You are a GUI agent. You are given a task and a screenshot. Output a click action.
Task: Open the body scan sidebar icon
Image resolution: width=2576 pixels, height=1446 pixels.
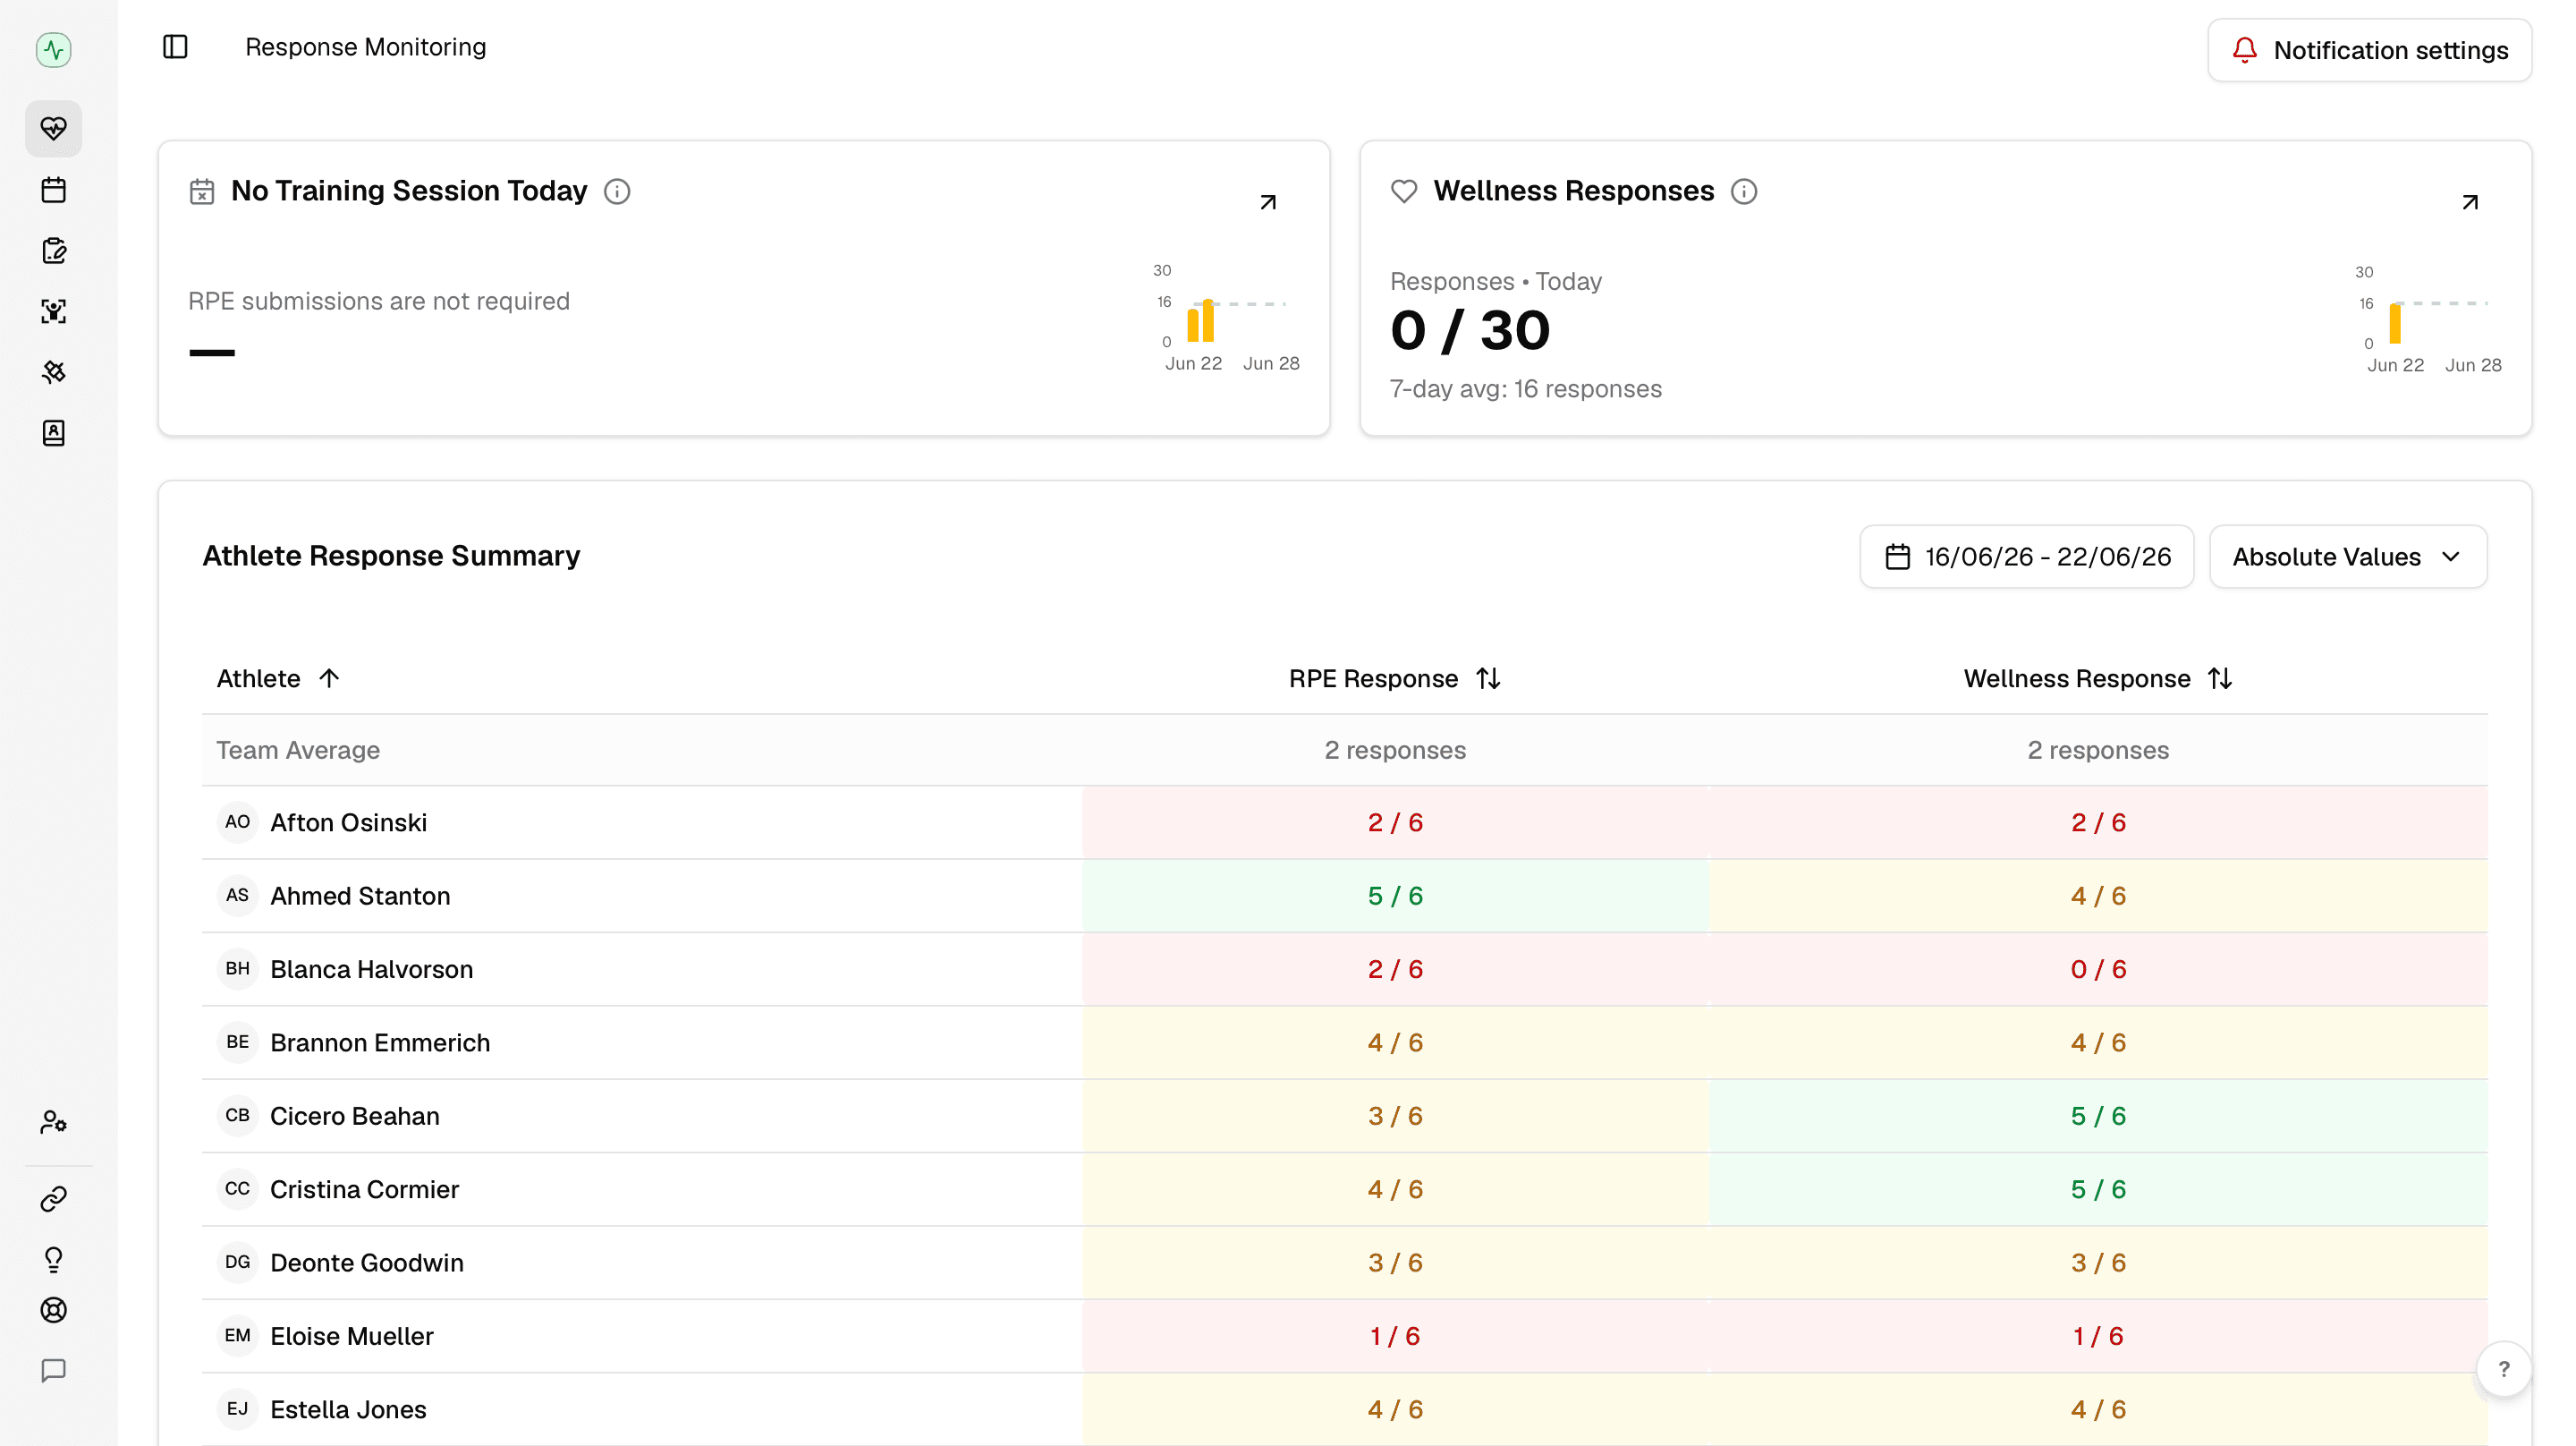[53, 311]
